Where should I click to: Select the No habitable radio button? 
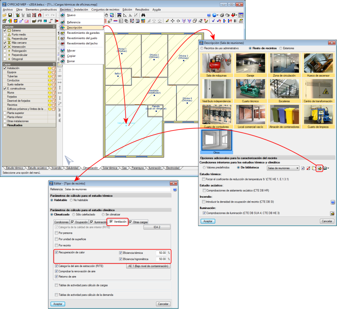point(71,200)
